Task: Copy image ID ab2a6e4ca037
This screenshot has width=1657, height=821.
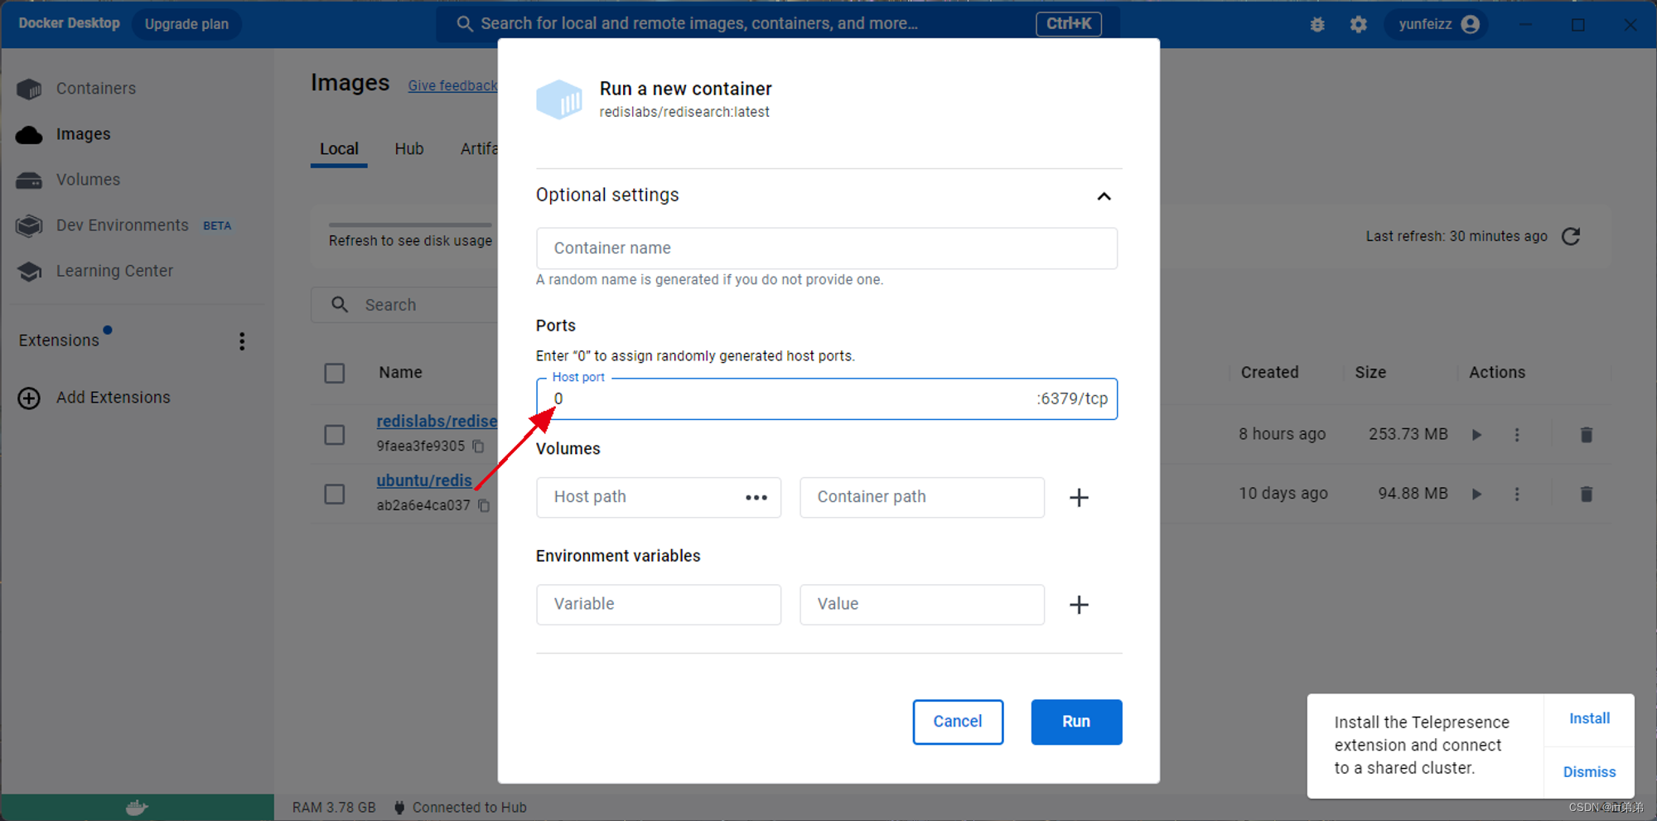Action: click(484, 505)
